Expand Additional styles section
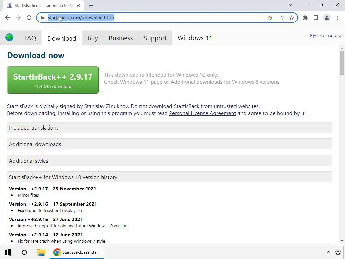345x259 pixels. pos(170,161)
